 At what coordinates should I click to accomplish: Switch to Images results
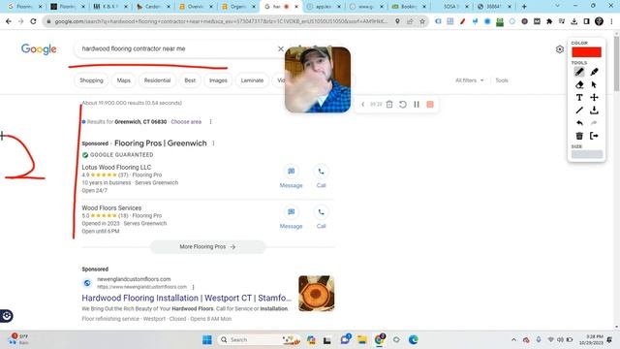[x=218, y=80]
